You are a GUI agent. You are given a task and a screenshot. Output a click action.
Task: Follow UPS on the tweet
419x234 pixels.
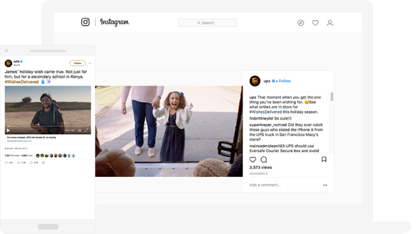78,63
